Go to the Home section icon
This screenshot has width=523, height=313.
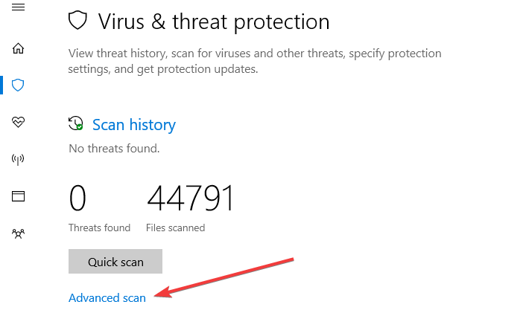coord(19,49)
